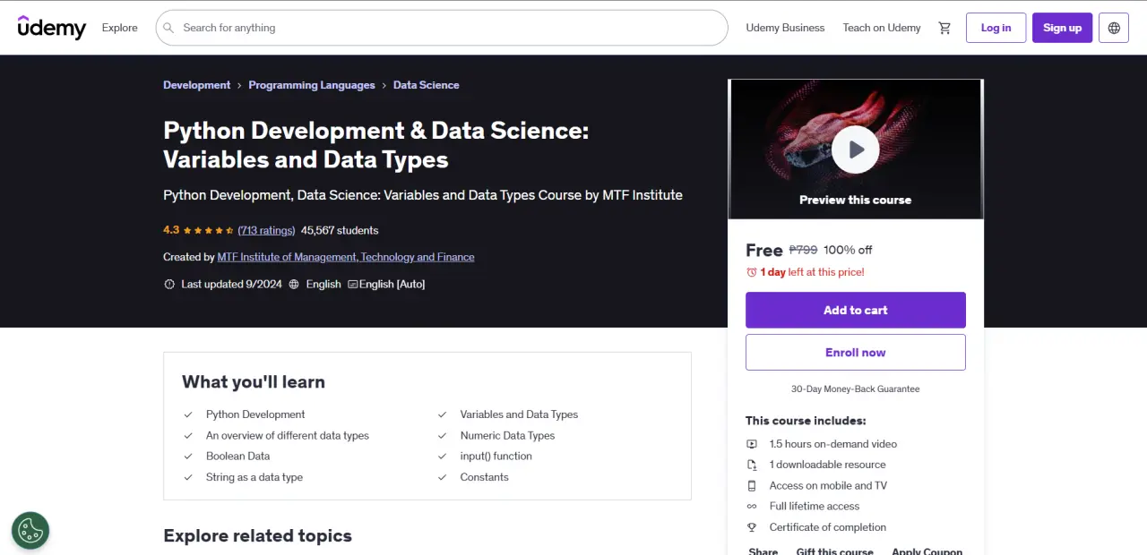Click the 100% off text
Viewport: 1147px width, 555px height.
[x=848, y=251]
